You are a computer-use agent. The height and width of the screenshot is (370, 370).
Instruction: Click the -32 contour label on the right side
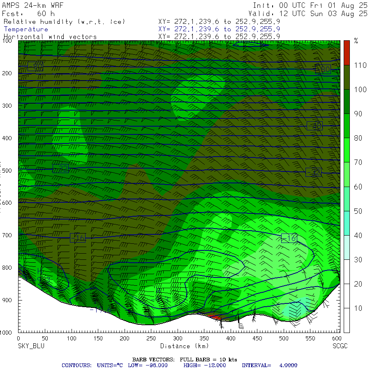pos(313,173)
